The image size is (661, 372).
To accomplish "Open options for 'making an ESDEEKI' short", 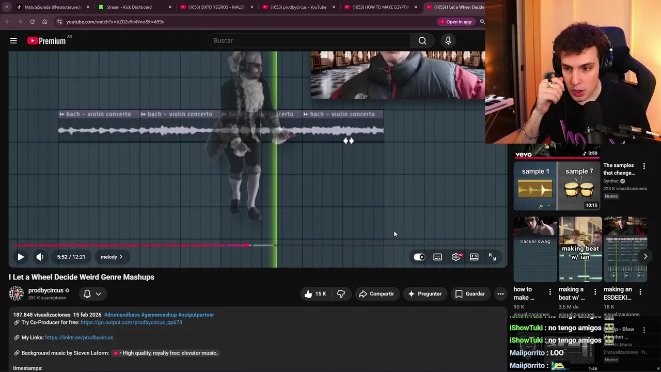I will 640,292.
